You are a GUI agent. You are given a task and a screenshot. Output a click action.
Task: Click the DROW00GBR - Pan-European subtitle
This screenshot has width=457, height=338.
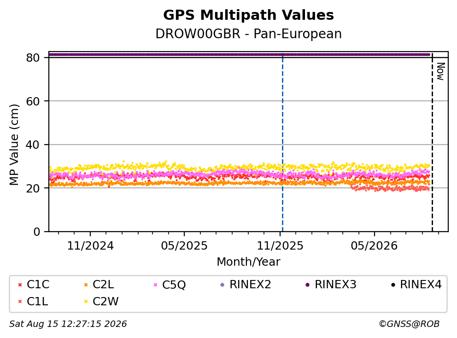click(248, 34)
